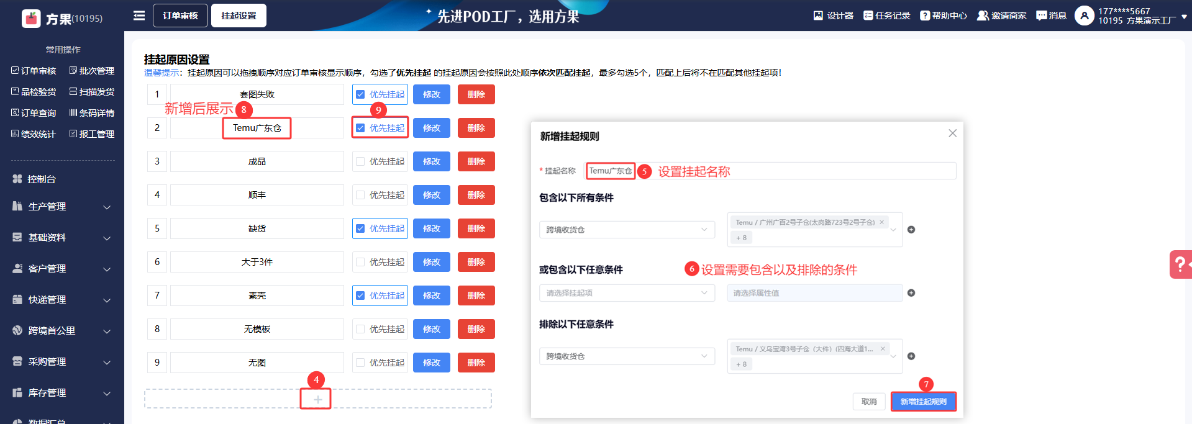
Task: Open 控制台 in the sidebar
Action: [x=42, y=179]
